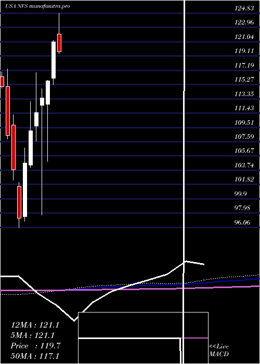The width and height of the screenshot is (260, 364).
Task: Click the '50MA : 117.1' readout
Action: [35, 356]
